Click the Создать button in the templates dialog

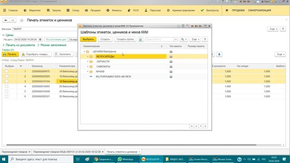105,39
